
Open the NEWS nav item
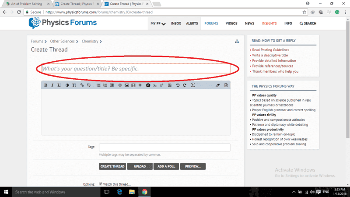249,24
